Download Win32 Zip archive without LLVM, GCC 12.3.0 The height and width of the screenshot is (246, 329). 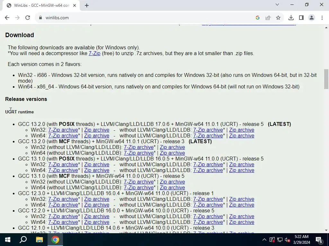242,199
